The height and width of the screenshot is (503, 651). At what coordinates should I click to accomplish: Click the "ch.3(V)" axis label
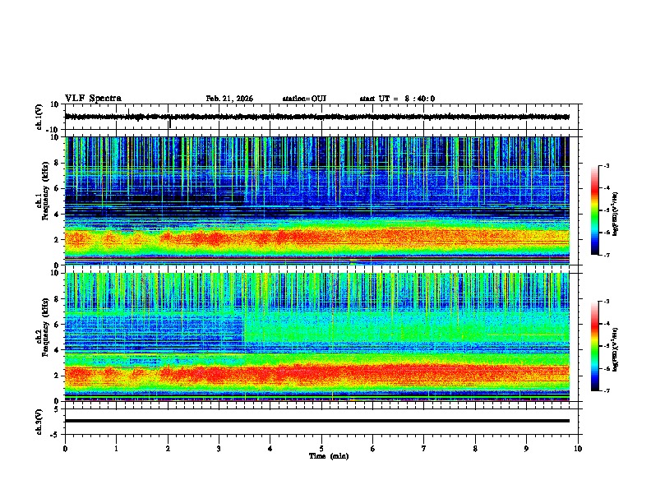click(39, 422)
